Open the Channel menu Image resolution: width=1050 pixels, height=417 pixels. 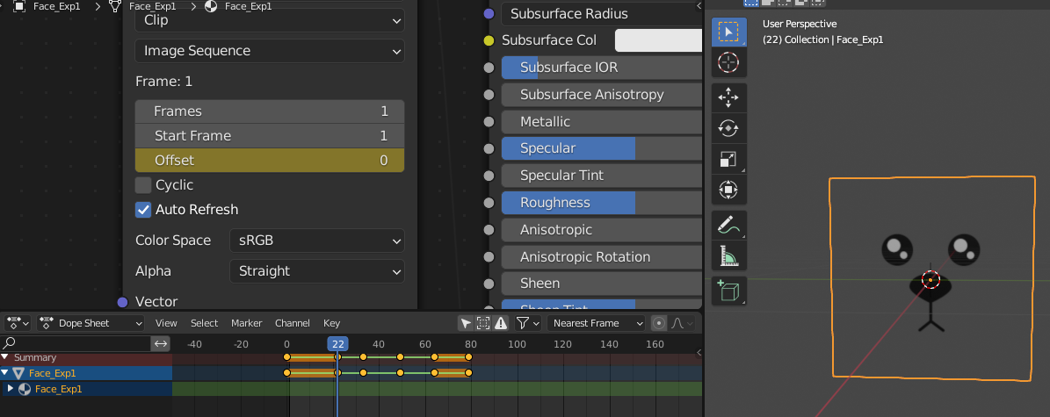pyautogui.click(x=293, y=323)
